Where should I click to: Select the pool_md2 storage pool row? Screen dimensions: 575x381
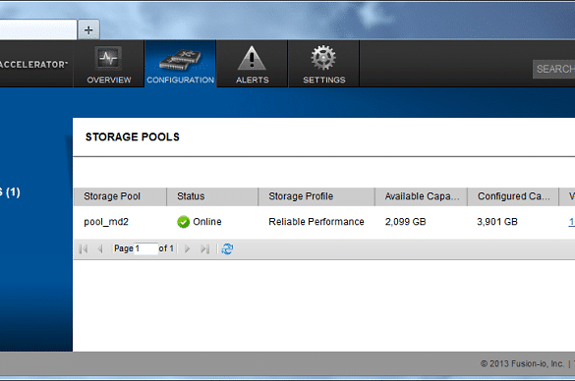coord(324,222)
